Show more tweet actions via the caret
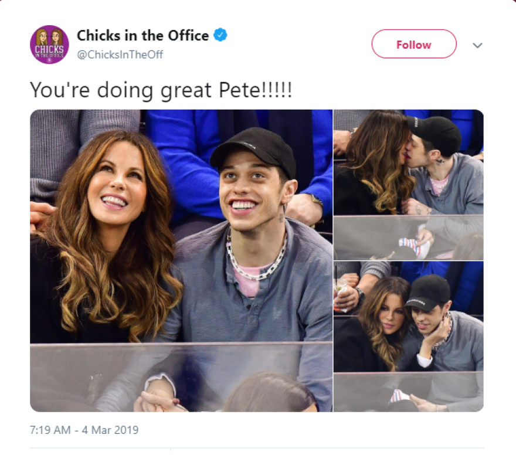This screenshot has width=516, height=455. 477,45
